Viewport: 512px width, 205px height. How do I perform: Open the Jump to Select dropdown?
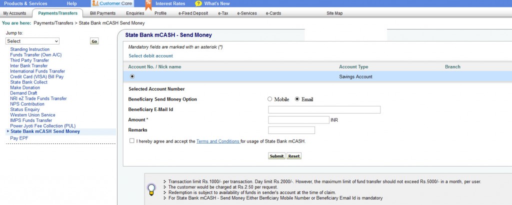[32, 41]
